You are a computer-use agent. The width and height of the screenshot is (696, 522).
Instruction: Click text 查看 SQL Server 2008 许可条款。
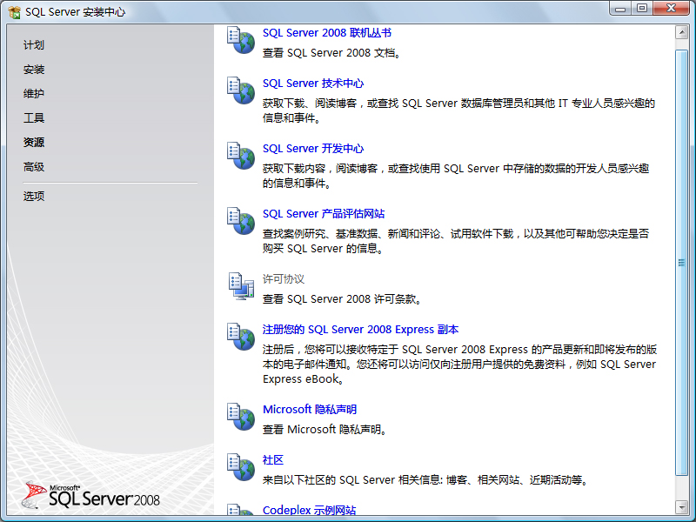click(342, 299)
